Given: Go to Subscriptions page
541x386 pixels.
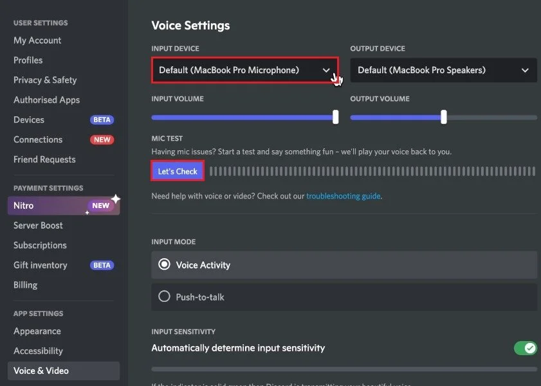Looking at the screenshot, I should 40,245.
